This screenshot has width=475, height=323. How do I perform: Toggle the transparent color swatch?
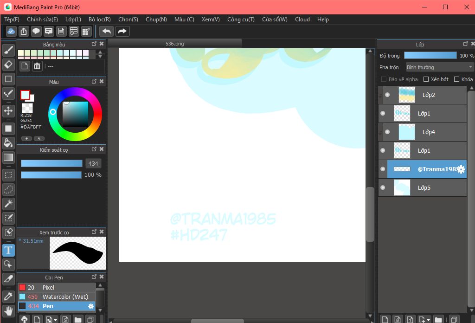tap(27, 108)
